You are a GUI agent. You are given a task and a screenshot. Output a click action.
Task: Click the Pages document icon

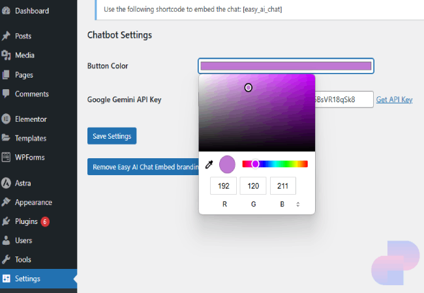(x=6, y=75)
